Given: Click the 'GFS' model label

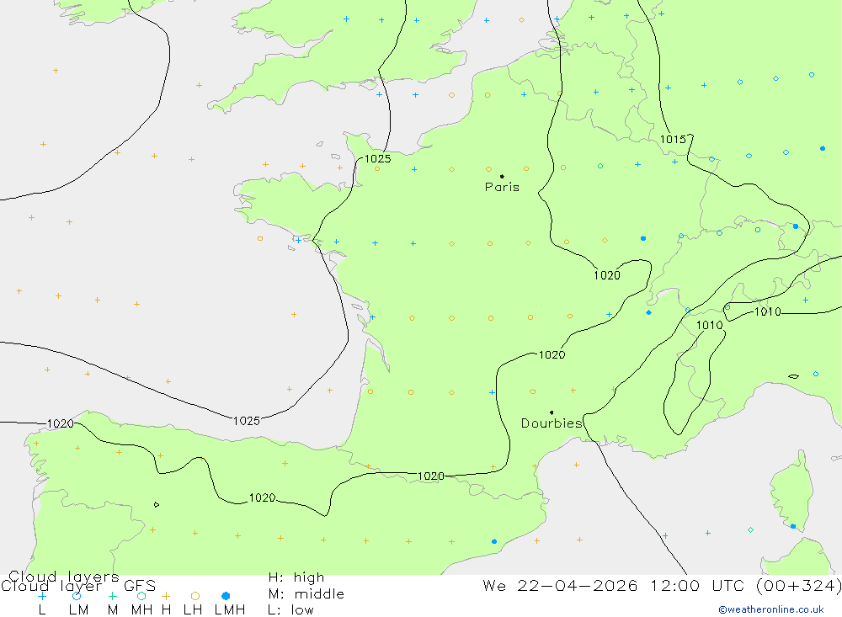Looking at the screenshot, I should 140,586.
